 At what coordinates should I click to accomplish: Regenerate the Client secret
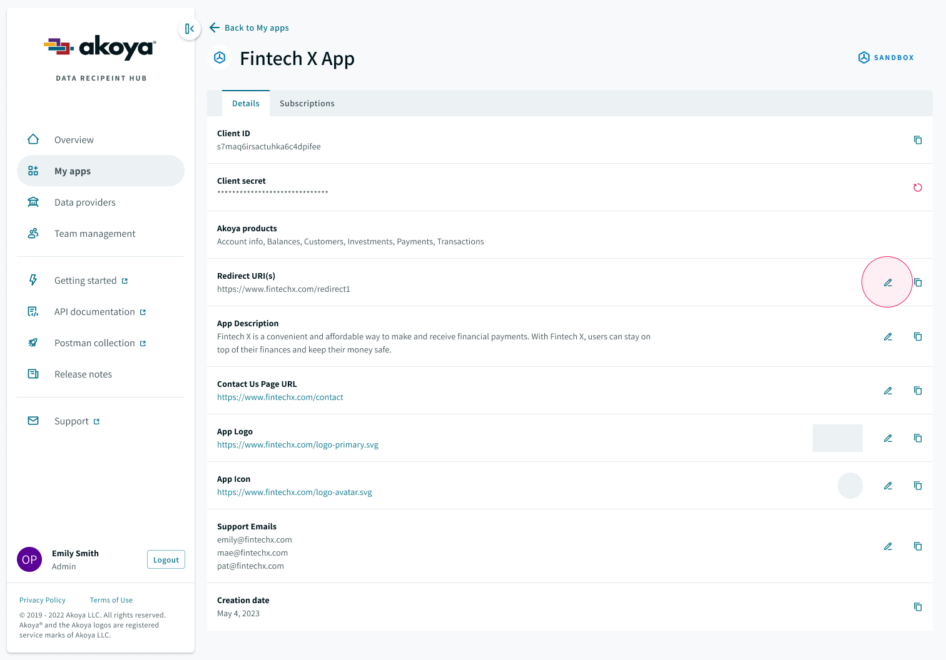coord(918,187)
